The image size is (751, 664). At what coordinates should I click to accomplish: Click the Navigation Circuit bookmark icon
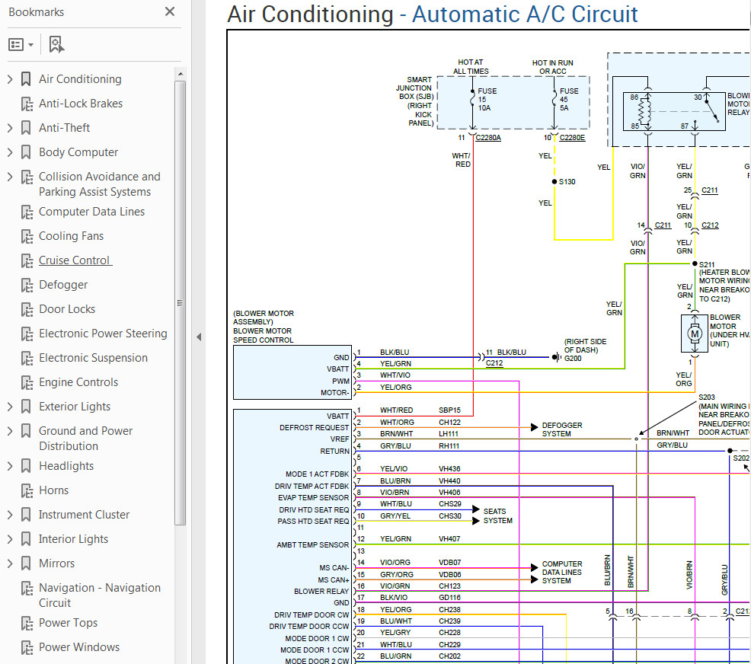27,589
